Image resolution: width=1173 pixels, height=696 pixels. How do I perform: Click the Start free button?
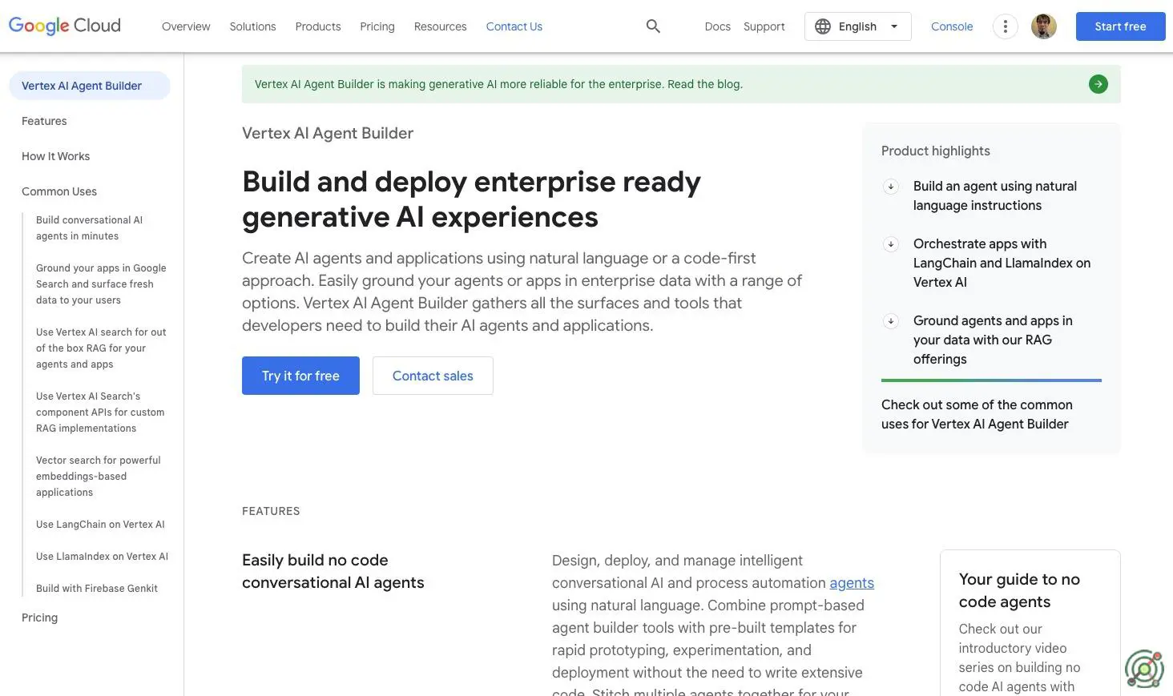pyautogui.click(x=1120, y=26)
